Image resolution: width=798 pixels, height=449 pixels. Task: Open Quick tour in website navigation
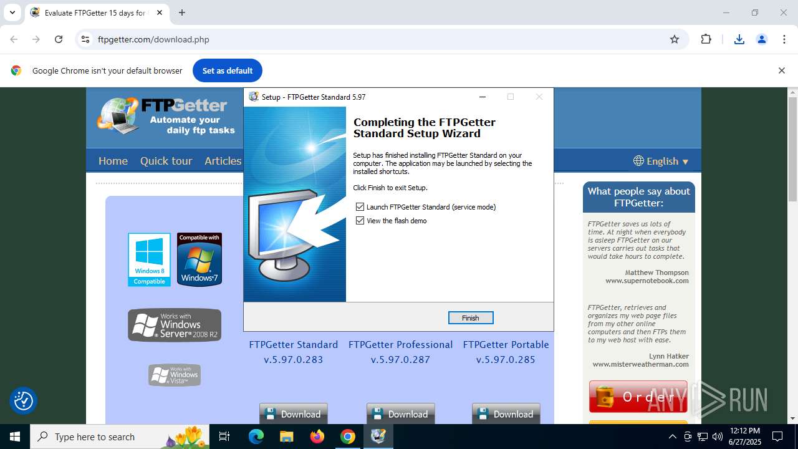point(166,161)
